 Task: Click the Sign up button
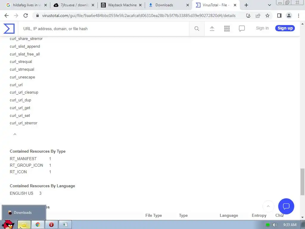pyautogui.click(x=285, y=28)
